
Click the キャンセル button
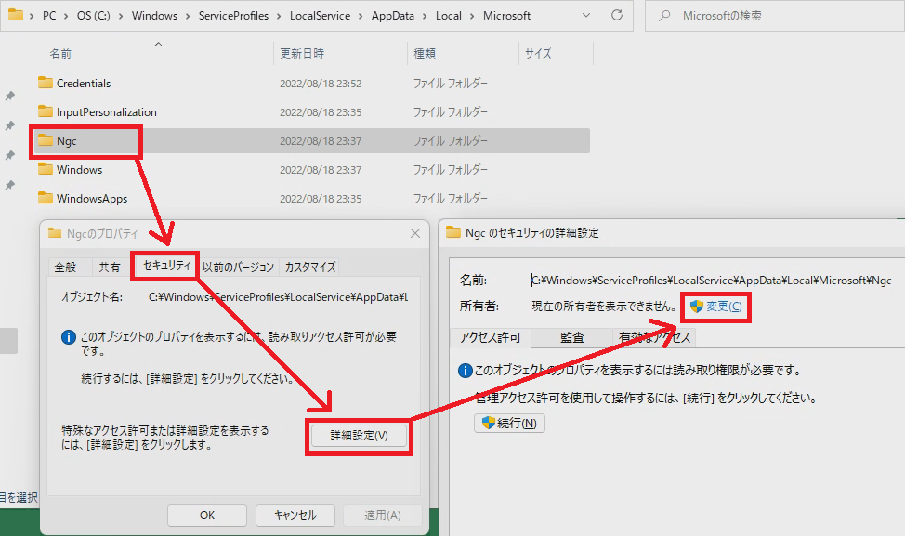pos(295,516)
